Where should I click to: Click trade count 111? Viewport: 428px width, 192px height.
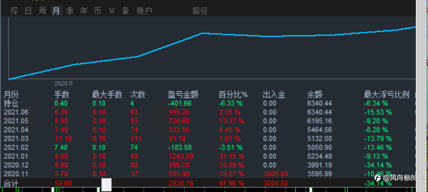click(136, 139)
